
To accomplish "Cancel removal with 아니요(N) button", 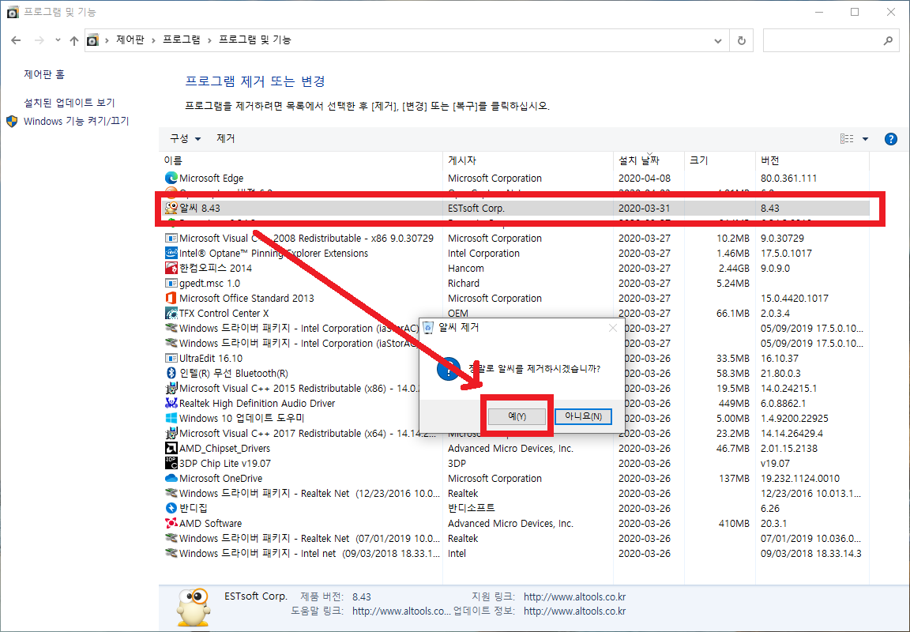I will click(583, 416).
